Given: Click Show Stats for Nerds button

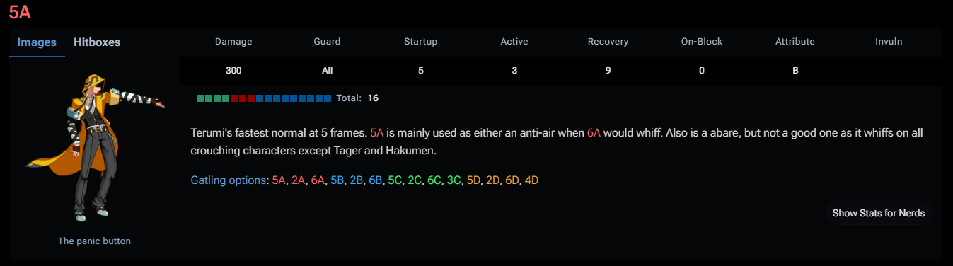Looking at the screenshot, I should click(879, 213).
